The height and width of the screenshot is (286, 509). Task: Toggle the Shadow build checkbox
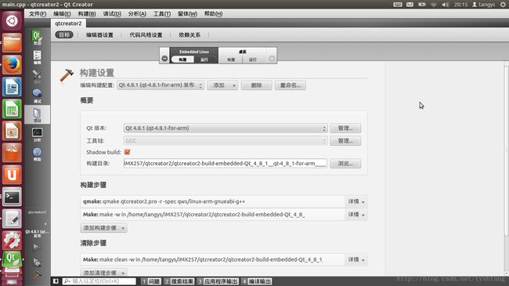point(127,152)
